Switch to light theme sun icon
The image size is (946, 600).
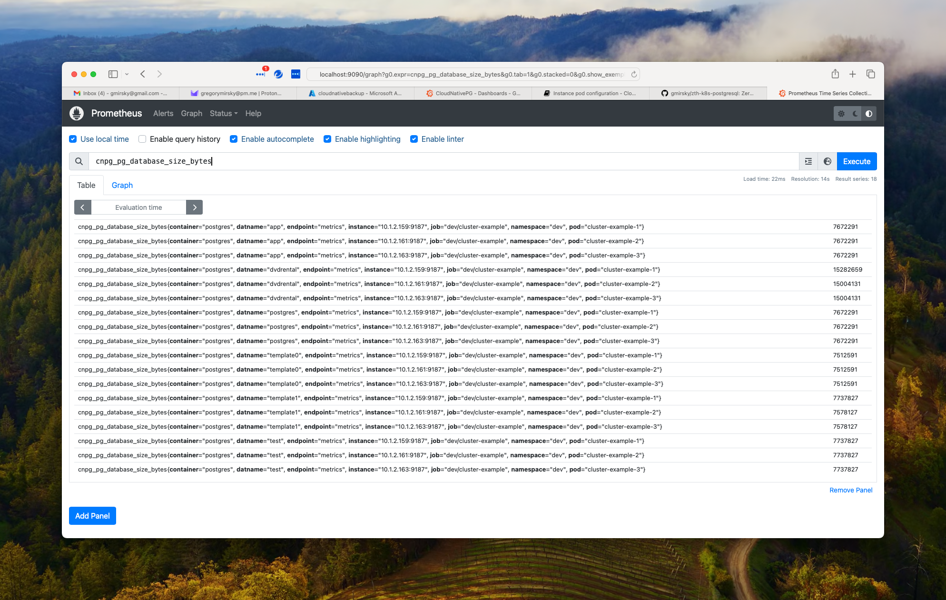coord(841,114)
